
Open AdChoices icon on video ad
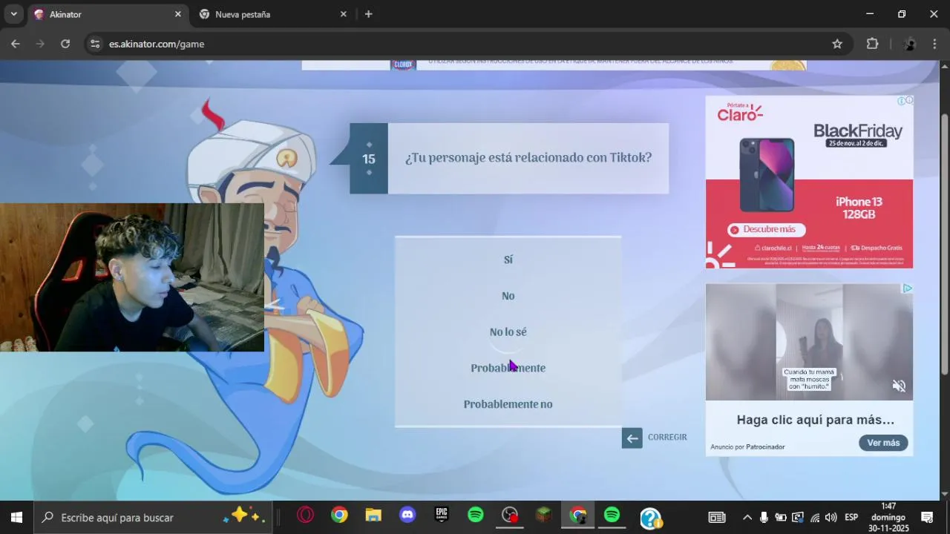907,289
